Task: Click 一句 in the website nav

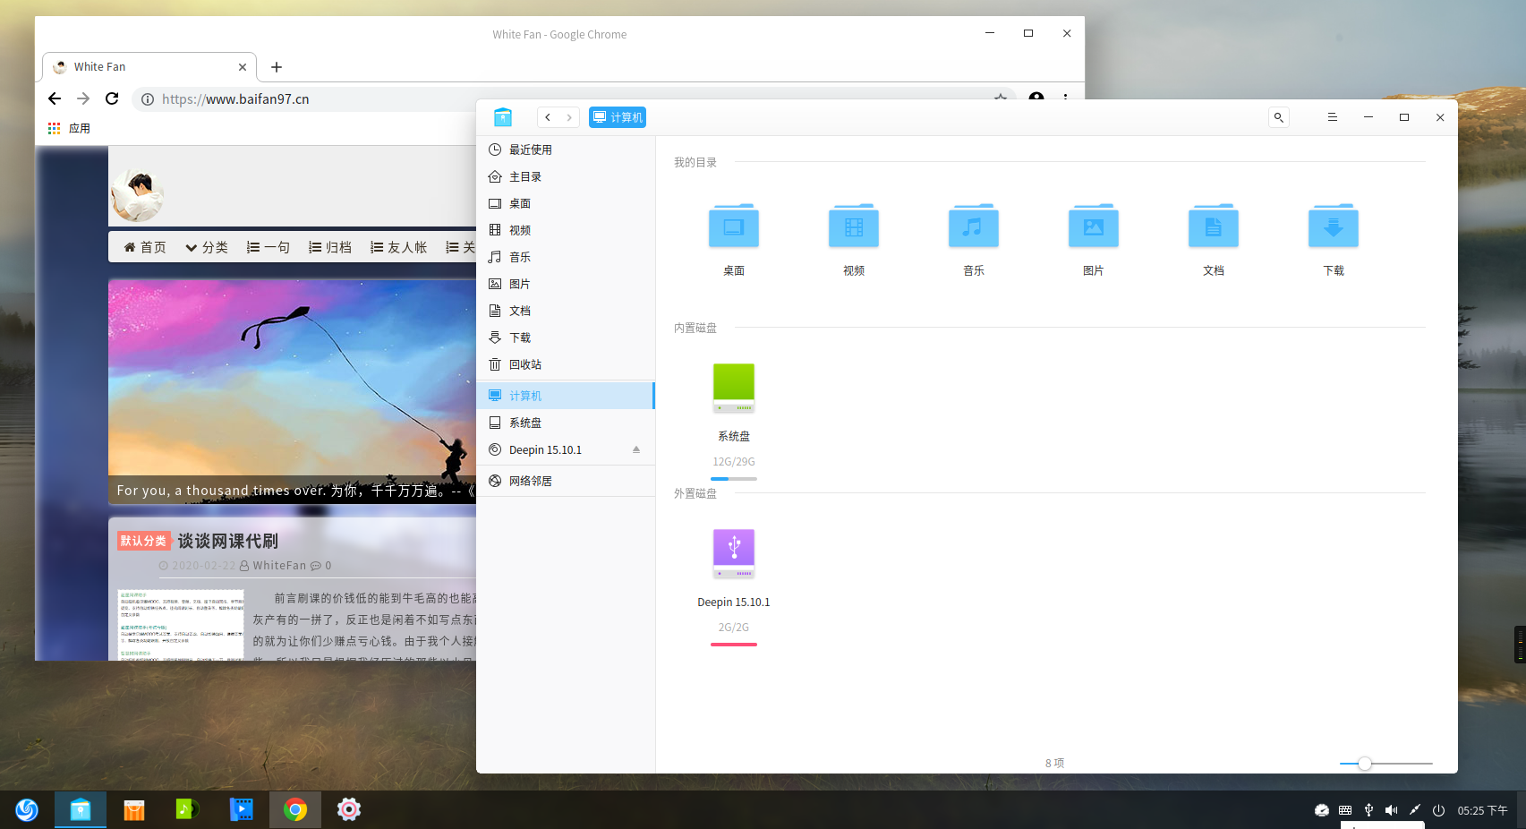Action: pyautogui.click(x=269, y=247)
